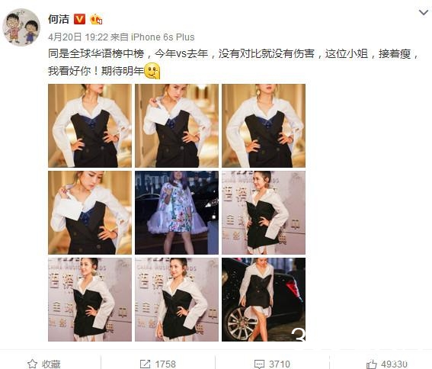Click the 3710 comments count
Screen dimensions: 432x369
tap(280, 364)
